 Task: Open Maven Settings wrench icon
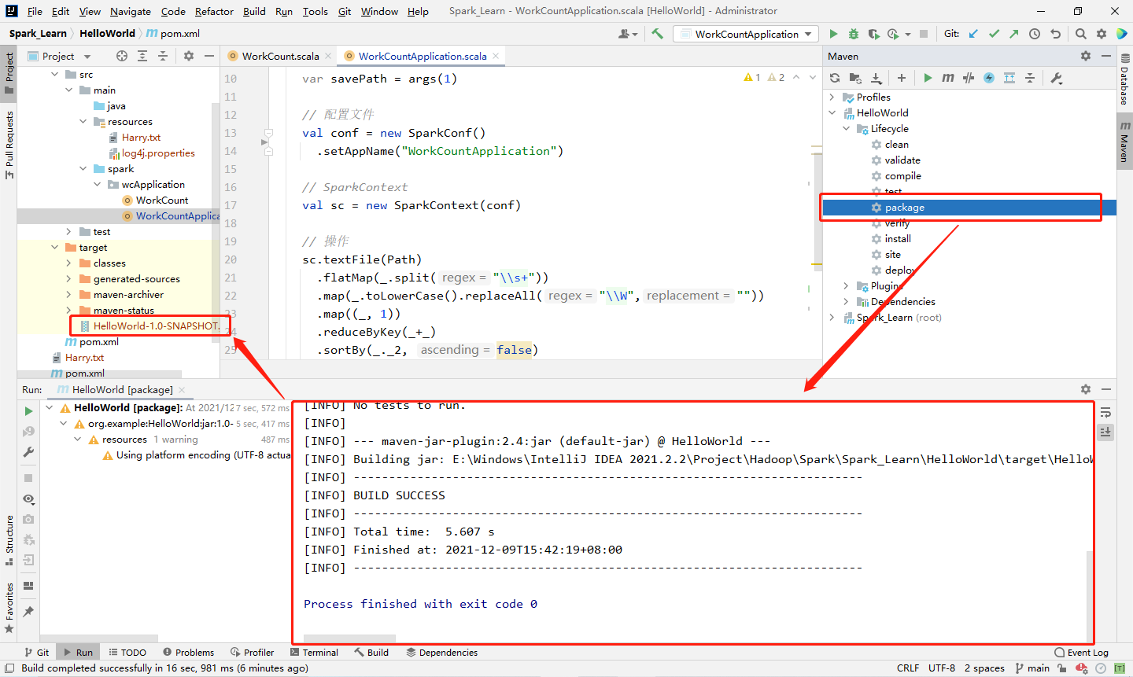click(1057, 78)
